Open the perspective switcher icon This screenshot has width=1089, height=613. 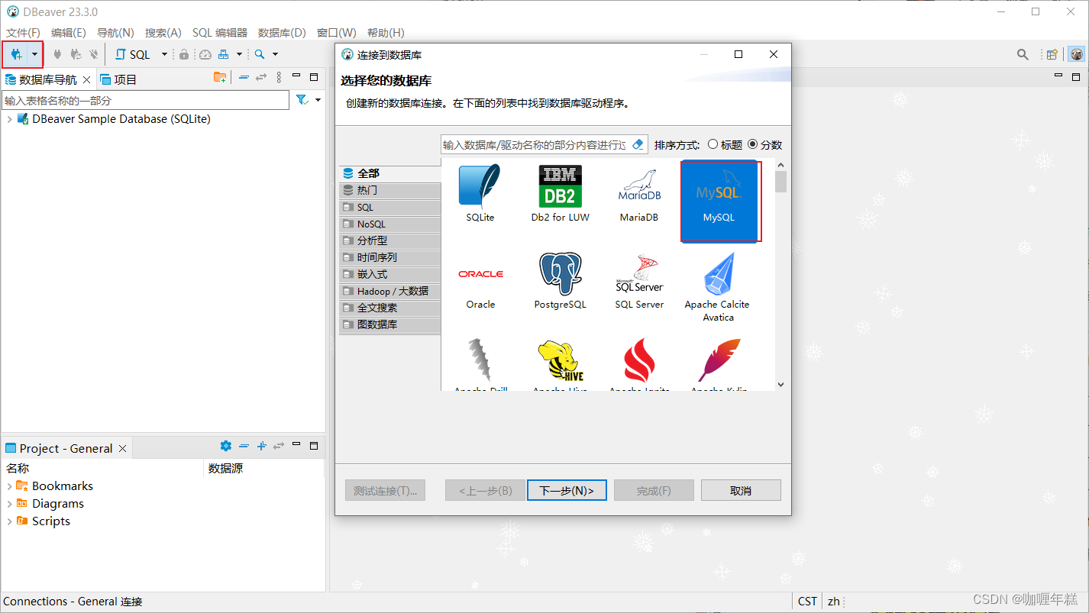click(1052, 54)
